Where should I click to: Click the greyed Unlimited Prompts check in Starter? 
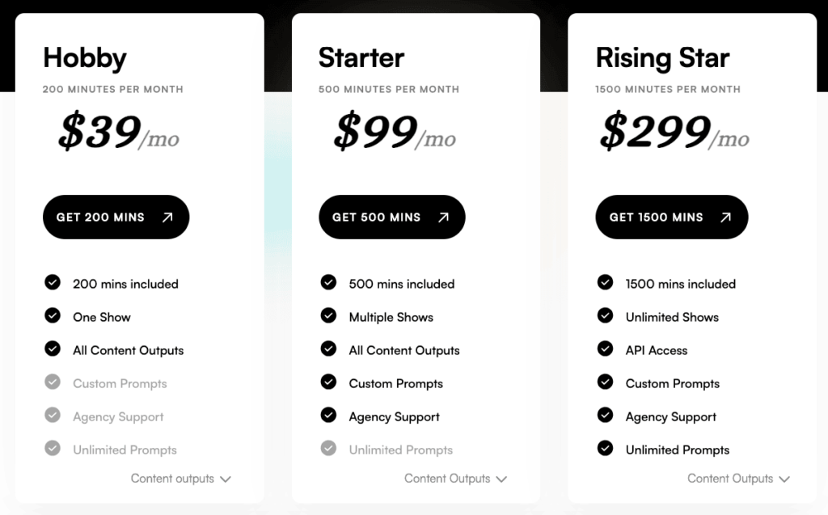tap(328, 448)
